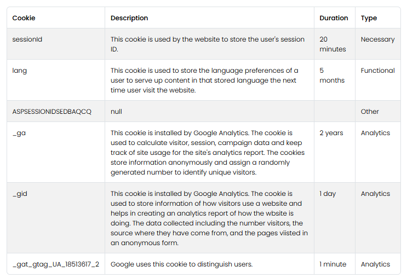Click the '5 months' duration cell

click(x=332, y=76)
